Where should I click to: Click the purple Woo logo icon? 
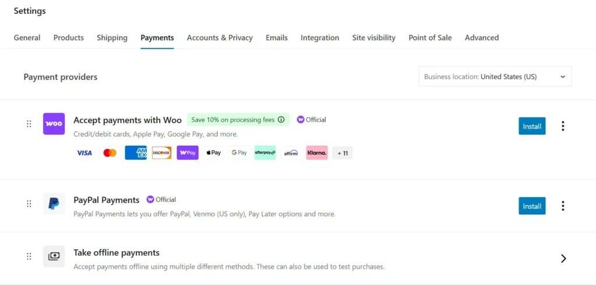(x=54, y=124)
